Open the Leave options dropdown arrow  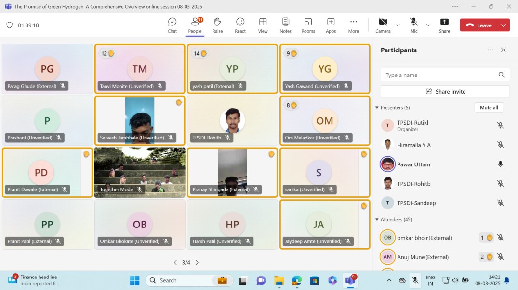pyautogui.click(x=504, y=25)
